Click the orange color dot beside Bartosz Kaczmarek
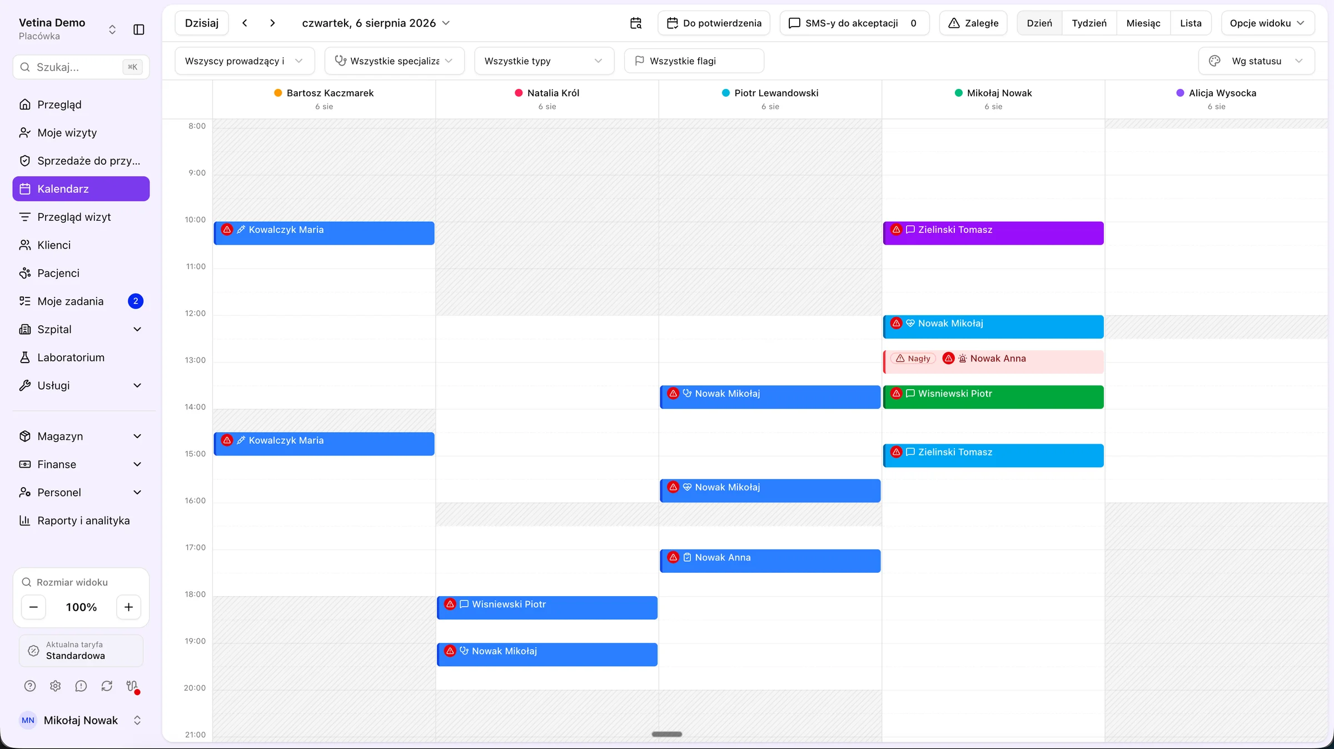The width and height of the screenshot is (1334, 749). [278, 93]
